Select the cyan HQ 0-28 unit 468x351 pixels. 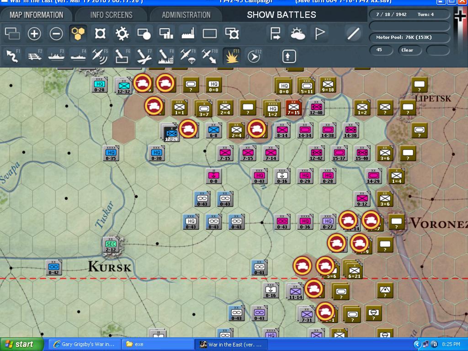click(99, 85)
